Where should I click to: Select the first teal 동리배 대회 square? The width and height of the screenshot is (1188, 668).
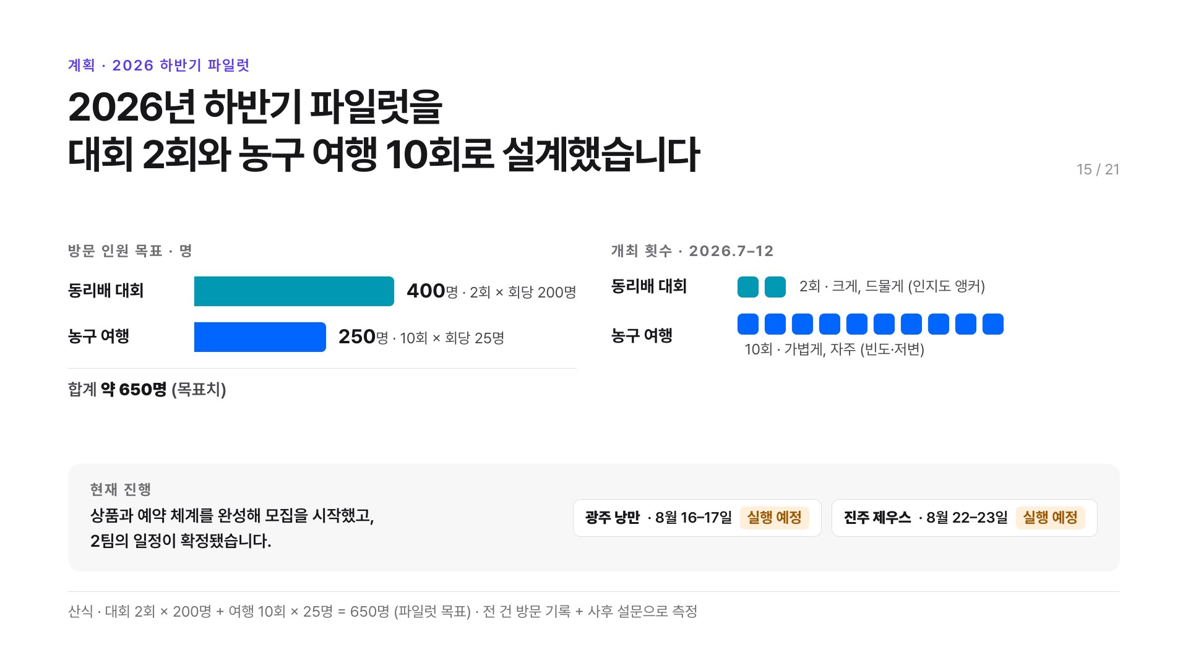pyautogui.click(x=748, y=287)
